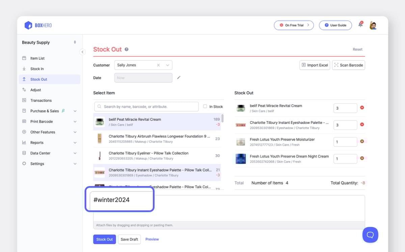Click the Save Draft button

tap(129, 239)
